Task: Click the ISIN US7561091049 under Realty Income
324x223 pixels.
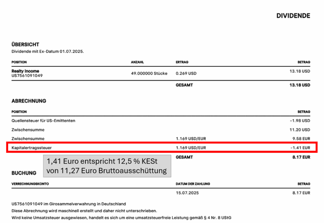Action: pyautogui.click(x=27, y=75)
